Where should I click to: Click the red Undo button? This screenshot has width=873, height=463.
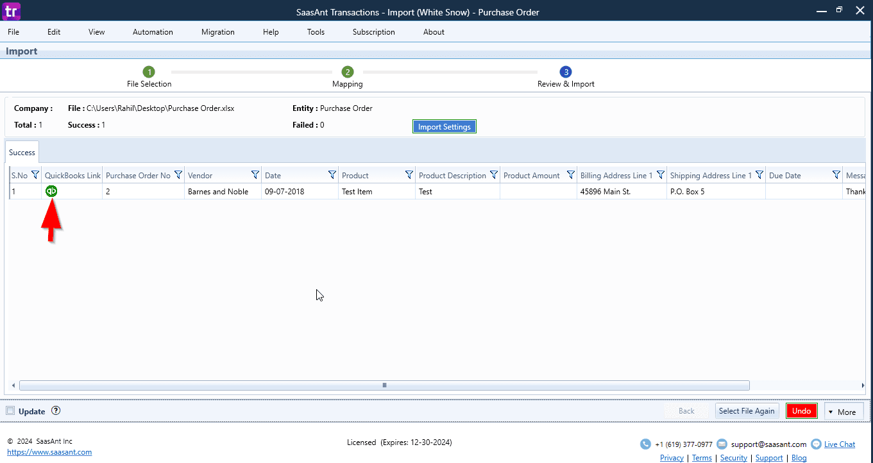coord(802,411)
